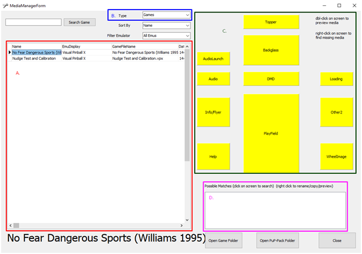Select the Info/Flyer tile

213,112
